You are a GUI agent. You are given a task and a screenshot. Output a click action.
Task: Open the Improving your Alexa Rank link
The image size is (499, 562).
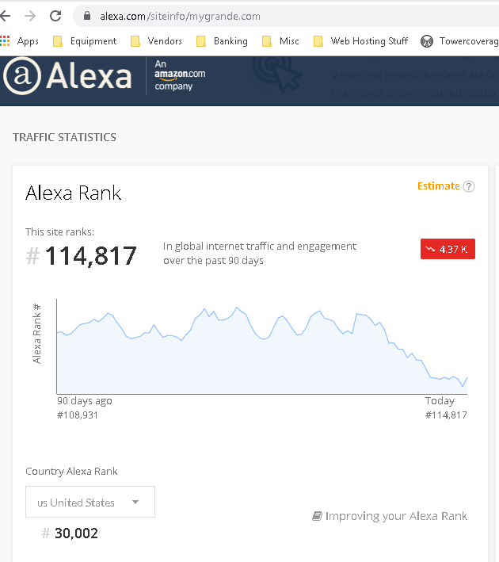pyautogui.click(x=396, y=516)
